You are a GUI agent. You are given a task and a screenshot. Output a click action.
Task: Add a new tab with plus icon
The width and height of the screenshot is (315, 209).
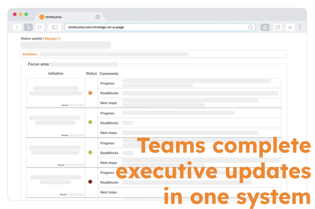98,17
